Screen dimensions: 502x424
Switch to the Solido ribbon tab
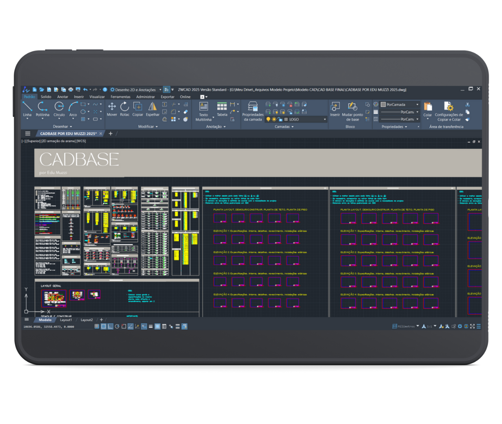click(46, 97)
